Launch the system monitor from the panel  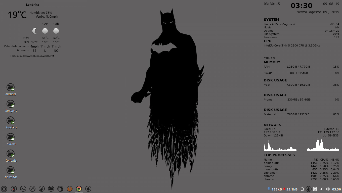pos(32,189)
